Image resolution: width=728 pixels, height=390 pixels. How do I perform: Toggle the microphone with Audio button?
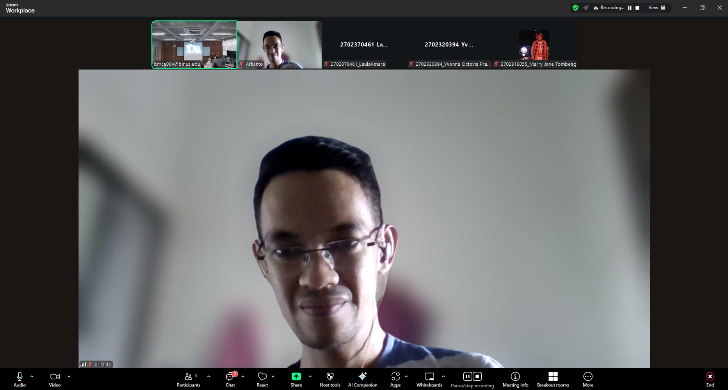coord(20,379)
